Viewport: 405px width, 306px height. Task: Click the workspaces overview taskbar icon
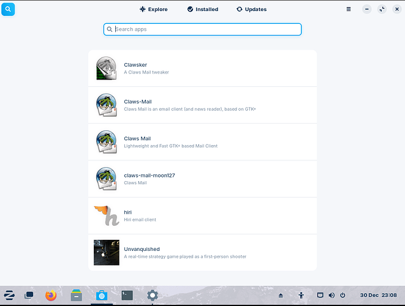click(29, 295)
